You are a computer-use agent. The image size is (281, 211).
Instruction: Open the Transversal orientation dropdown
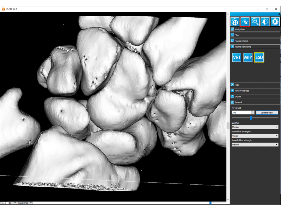click(24, 203)
